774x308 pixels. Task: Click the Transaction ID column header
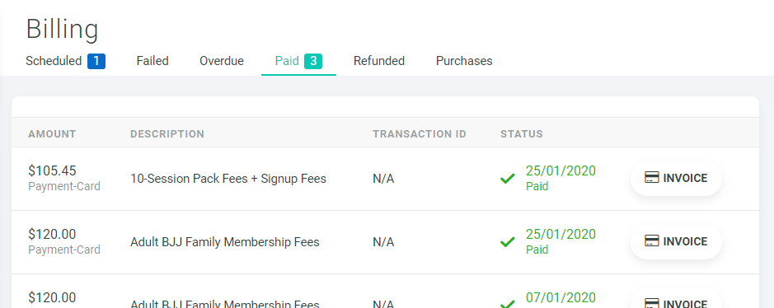[420, 134]
